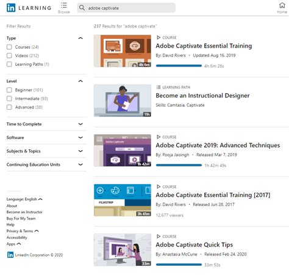Click LinkedIn icon in footer

pyautogui.click(x=10, y=255)
